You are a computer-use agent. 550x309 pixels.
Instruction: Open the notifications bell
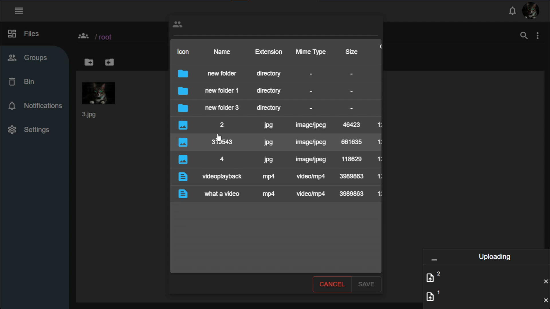tap(513, 11)
